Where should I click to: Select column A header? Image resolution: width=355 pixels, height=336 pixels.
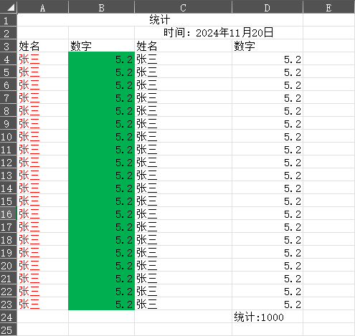[43, 7]
